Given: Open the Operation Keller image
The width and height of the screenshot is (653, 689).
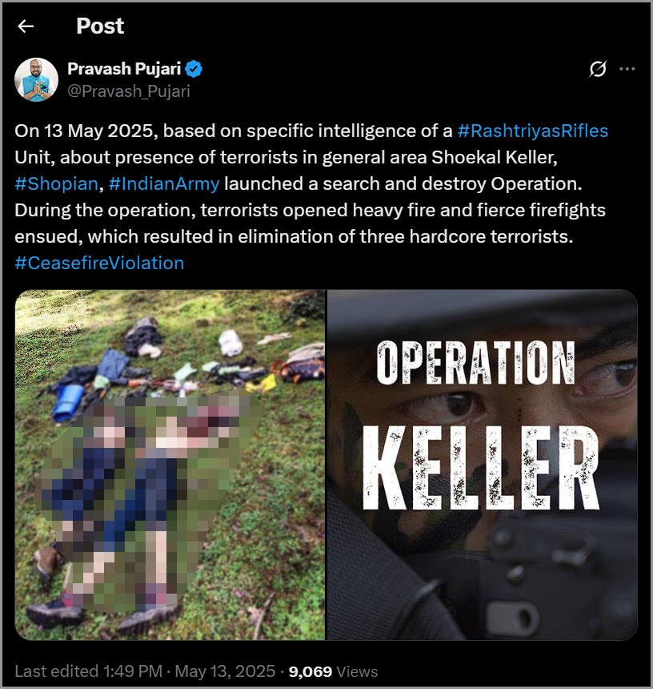Looking at the screenshot, I should pyautogui.click(x=483, y=465).
